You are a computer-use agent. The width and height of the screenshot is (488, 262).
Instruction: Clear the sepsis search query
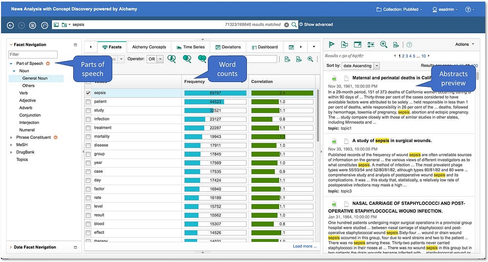(286, 24)
